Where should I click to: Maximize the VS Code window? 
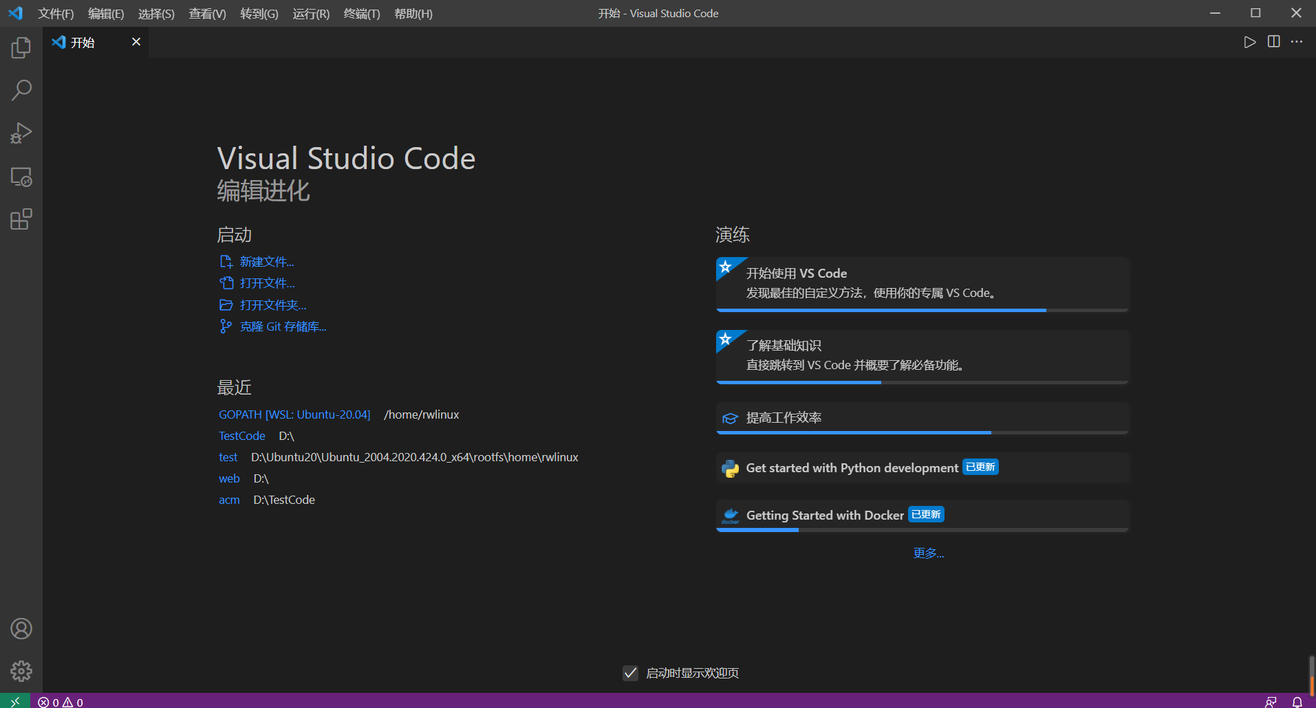click(x=1255, y=13)
